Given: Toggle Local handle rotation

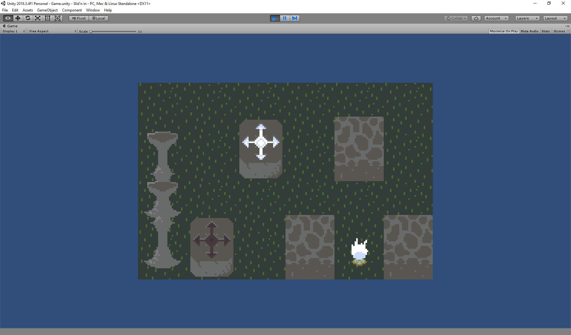Looking at the screenshot, I should [99, 18].
